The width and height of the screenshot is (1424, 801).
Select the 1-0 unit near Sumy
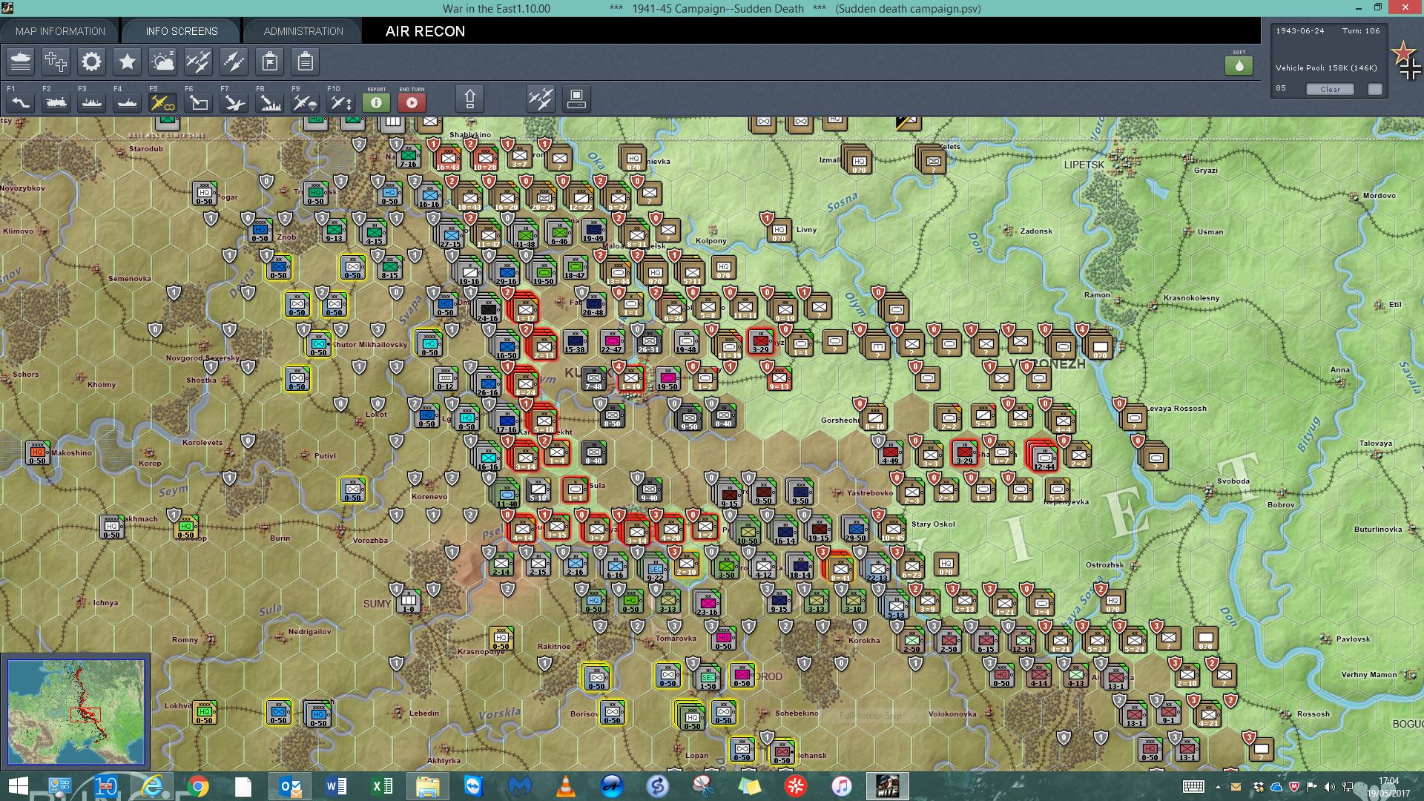409,601
